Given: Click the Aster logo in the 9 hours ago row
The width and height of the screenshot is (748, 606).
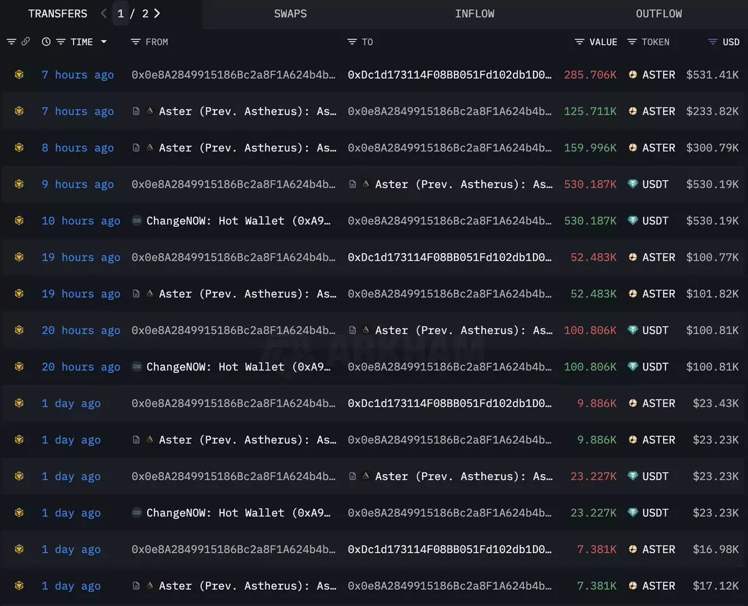Looking at the screenshot, I should tap(366, 184).
